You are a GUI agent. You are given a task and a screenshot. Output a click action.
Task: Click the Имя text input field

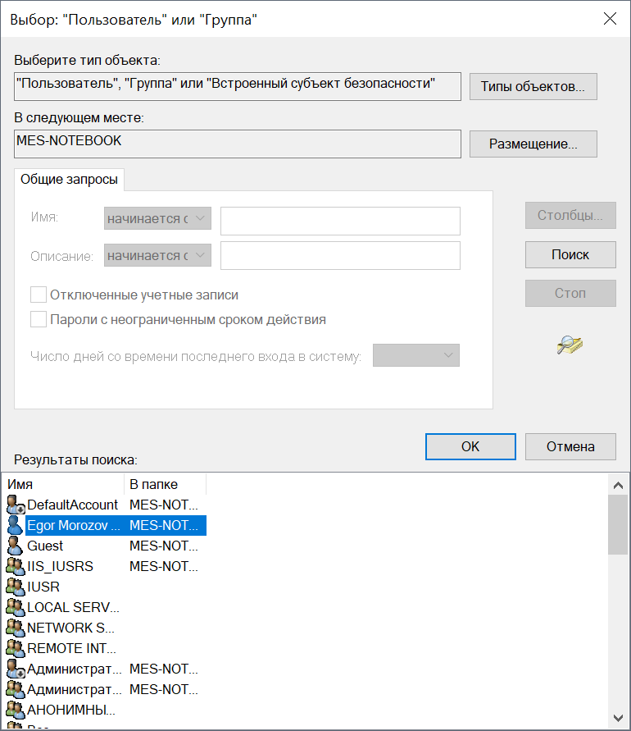coord(340,221)
